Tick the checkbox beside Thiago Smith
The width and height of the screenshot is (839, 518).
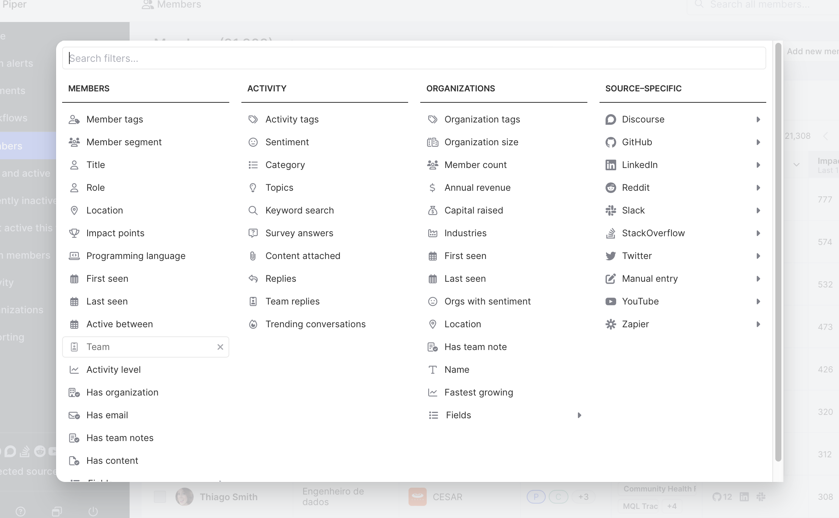click(x=160, y=497)
